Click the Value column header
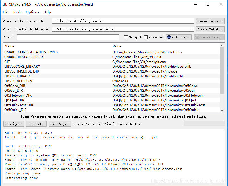Viewport: 228px width, 186px height. tap(117, 46)
